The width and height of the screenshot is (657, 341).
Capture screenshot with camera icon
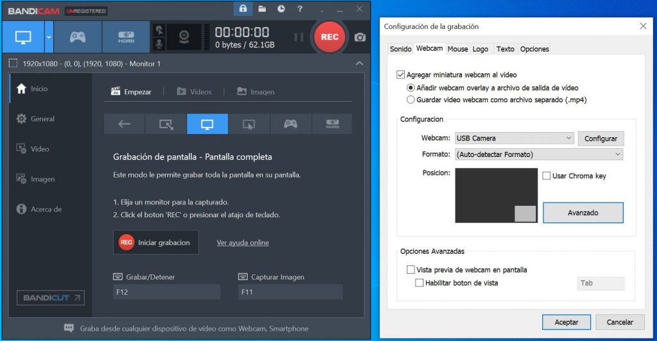(x=360, y=37)
